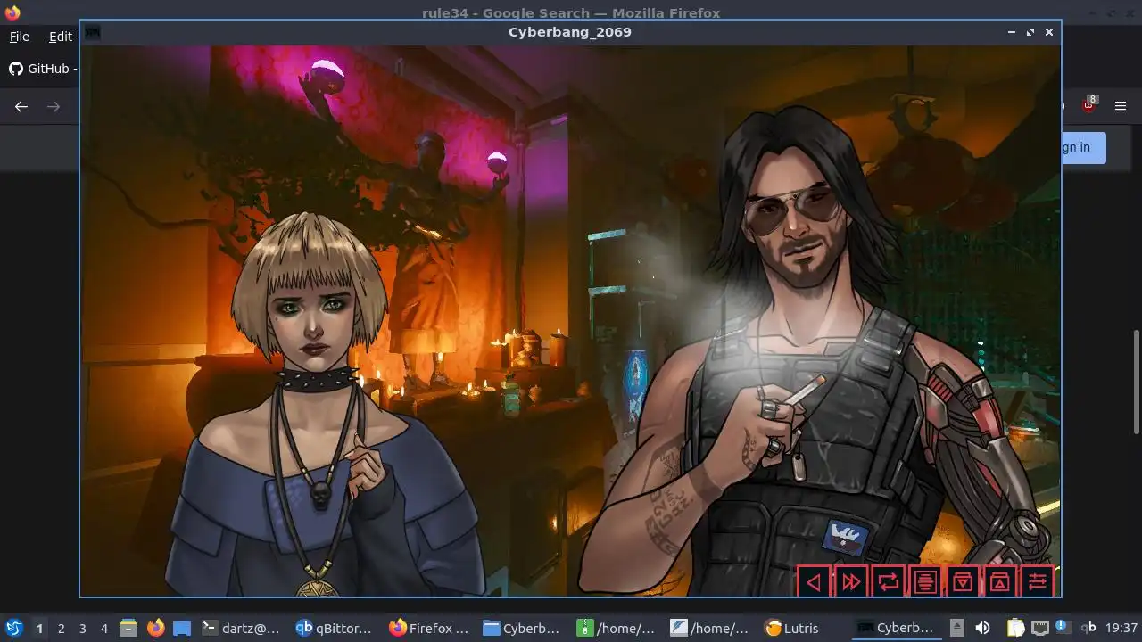The image size is (1142, 642).
Task: Open Firefox's hamburger application menu
Action: click(1121, 106)
